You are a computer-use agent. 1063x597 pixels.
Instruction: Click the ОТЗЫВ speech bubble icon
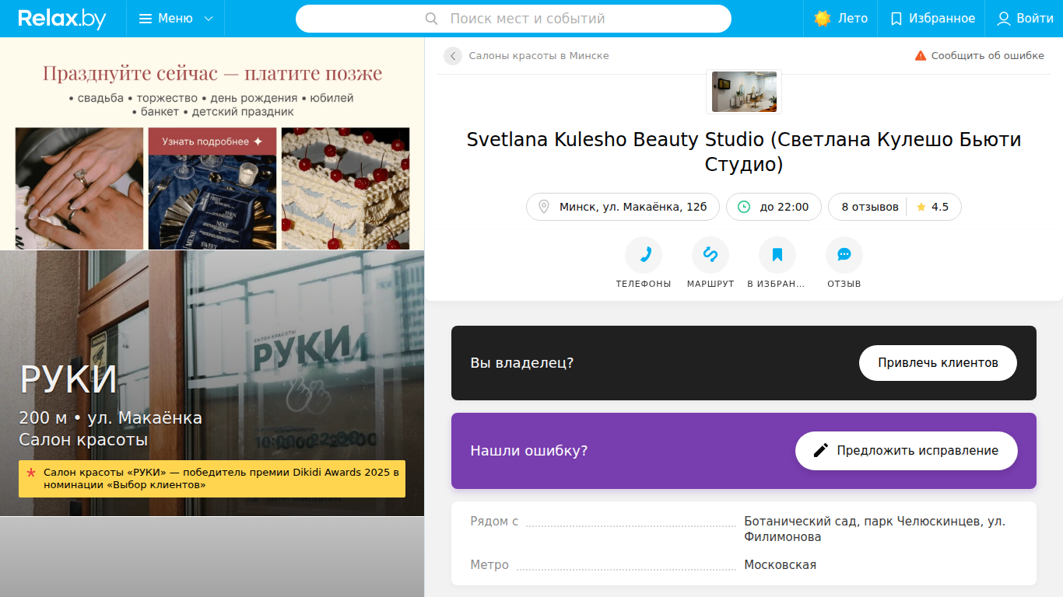tap(844, 255)
